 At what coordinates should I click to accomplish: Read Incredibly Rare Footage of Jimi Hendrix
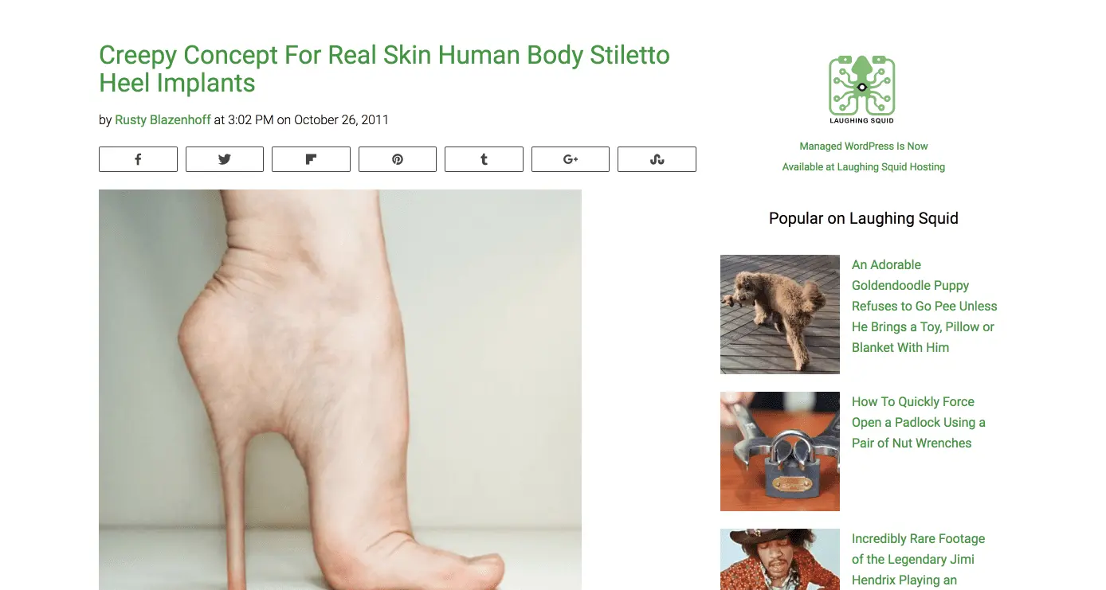pyautogui.click(x=919, y=559)
